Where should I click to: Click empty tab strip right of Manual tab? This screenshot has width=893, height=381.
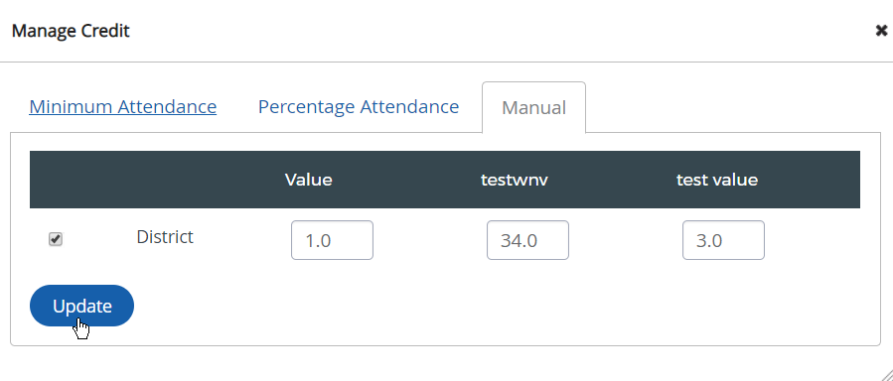(732, 107)
